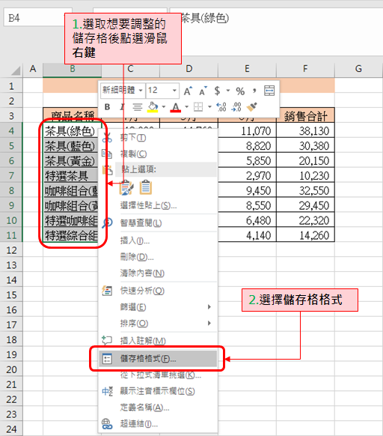Viewport: 383px width, 436px height.
Task: Click the 銷售合計 header cell
Action: tap(305, 115)
